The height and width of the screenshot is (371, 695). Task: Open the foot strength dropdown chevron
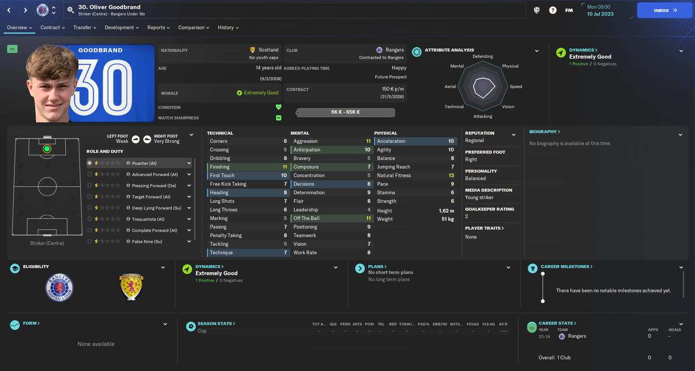tap(191, 135)
